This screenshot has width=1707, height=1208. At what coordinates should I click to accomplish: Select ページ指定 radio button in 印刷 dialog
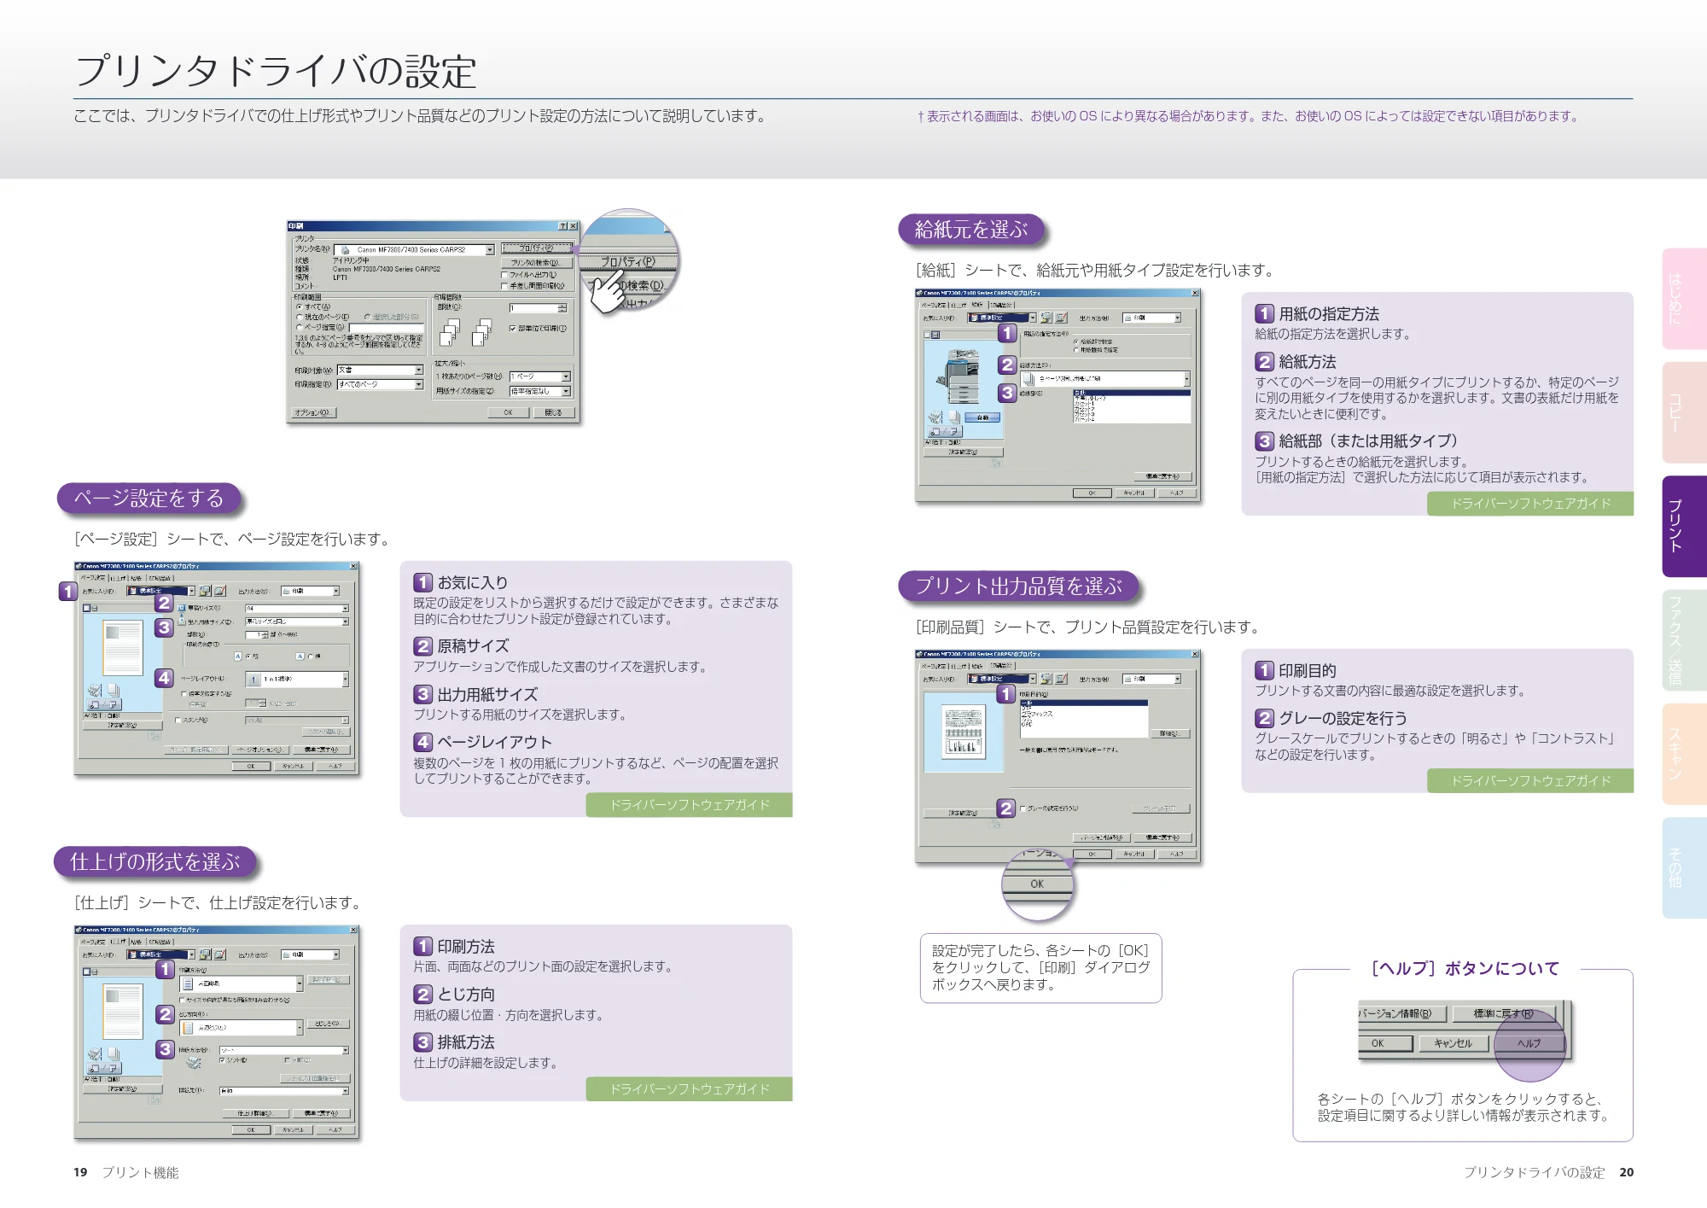(x=299, y=327)
